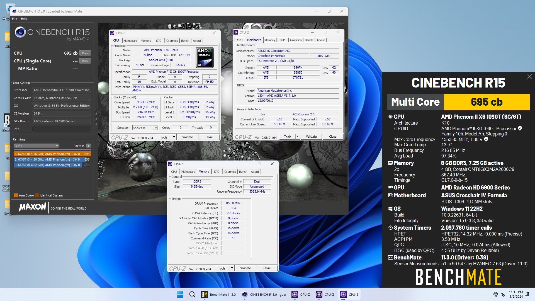Click Tools button in CPU-Z CPU window
Image resolution: width=535 pixels, height=301 pixels.
pos(164,137)
